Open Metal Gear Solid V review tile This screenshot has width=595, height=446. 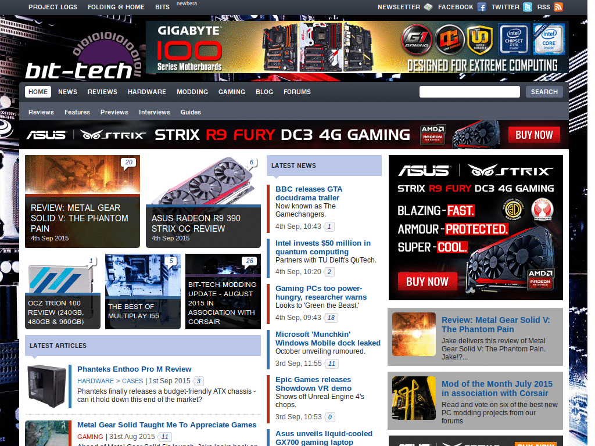pyautogui.click(x=83, y=202)
